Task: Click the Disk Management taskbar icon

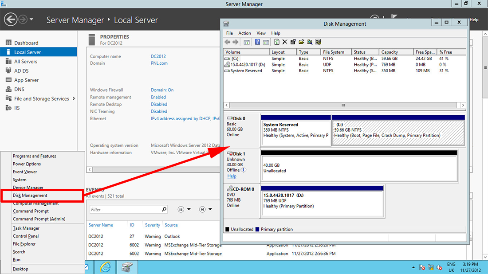Action: (127, 267)
